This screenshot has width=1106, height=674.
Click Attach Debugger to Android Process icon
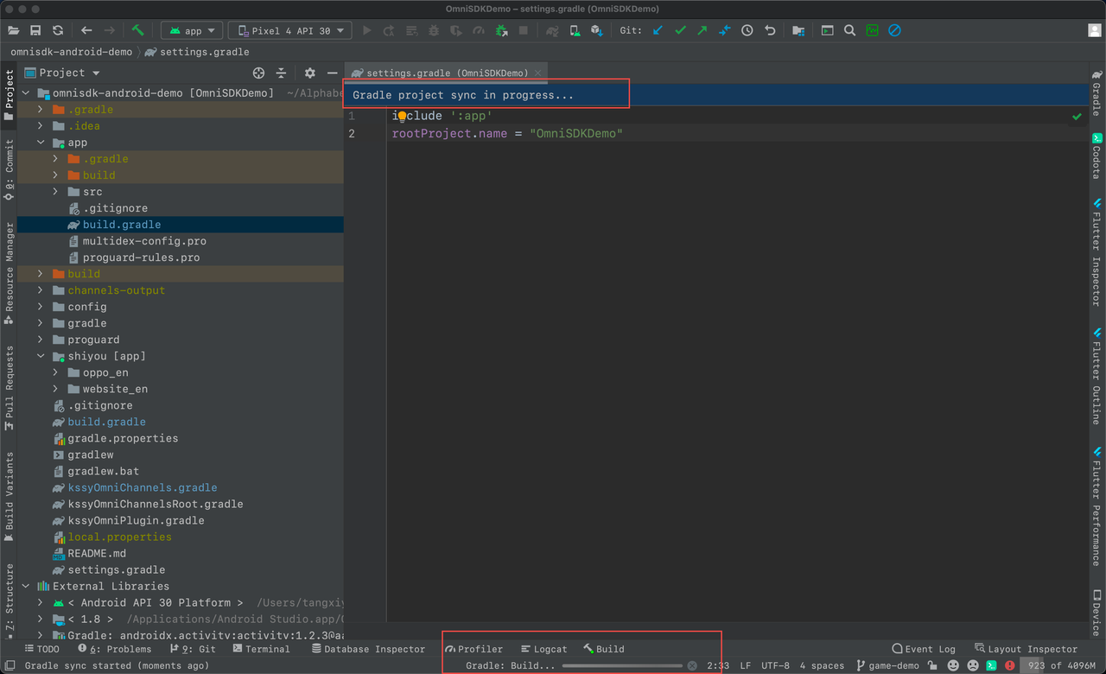(x=501, y=30)
